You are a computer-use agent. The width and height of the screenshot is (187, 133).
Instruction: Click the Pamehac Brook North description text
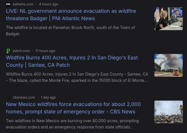pyautogui.click(x=71, y=31)
